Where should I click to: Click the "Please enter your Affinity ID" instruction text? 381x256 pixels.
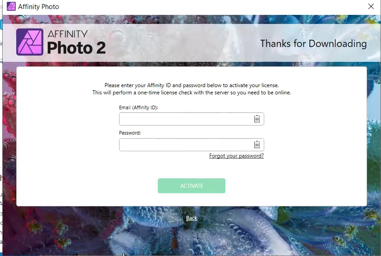pyautogui.click(x=192, y=85)
